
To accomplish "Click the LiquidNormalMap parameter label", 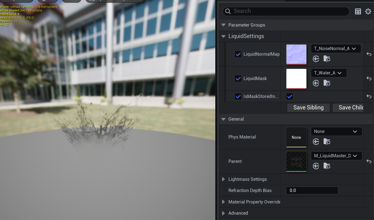I will [261, 54].
